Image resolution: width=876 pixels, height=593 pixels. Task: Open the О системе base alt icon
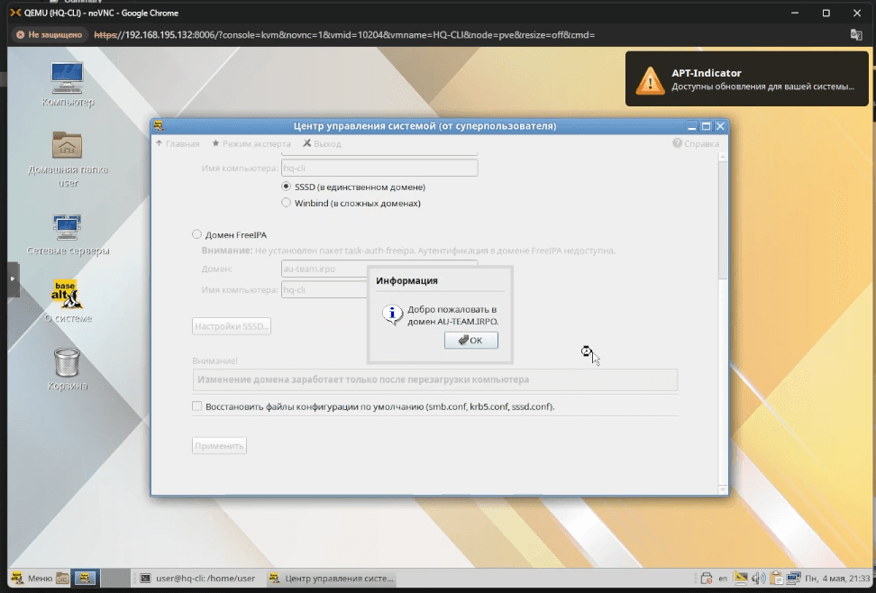click(x=68, y=301)
